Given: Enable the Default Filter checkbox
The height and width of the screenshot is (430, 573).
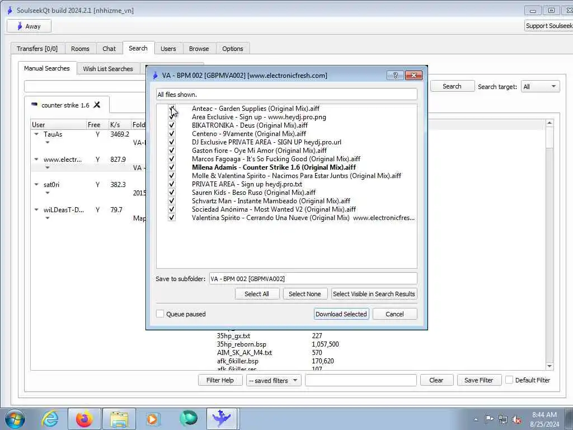Looking at the screenshot, I should (509, 380).
